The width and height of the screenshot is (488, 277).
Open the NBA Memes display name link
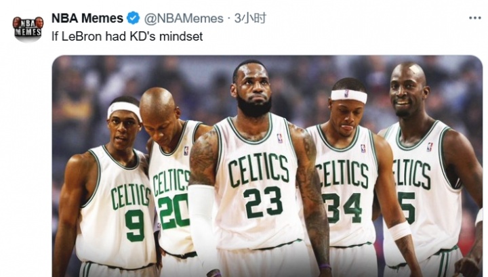pos(87,18)
